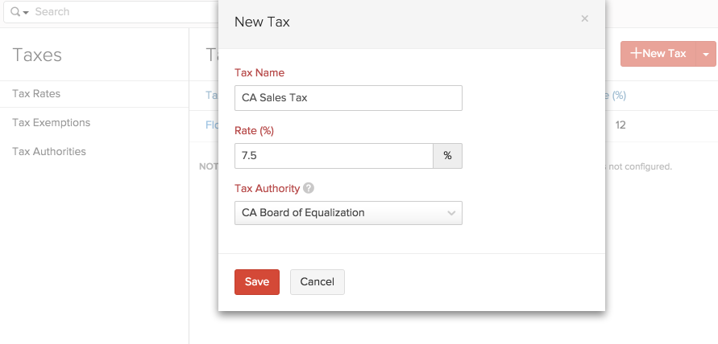Click the top Search box

coord(113,12)
